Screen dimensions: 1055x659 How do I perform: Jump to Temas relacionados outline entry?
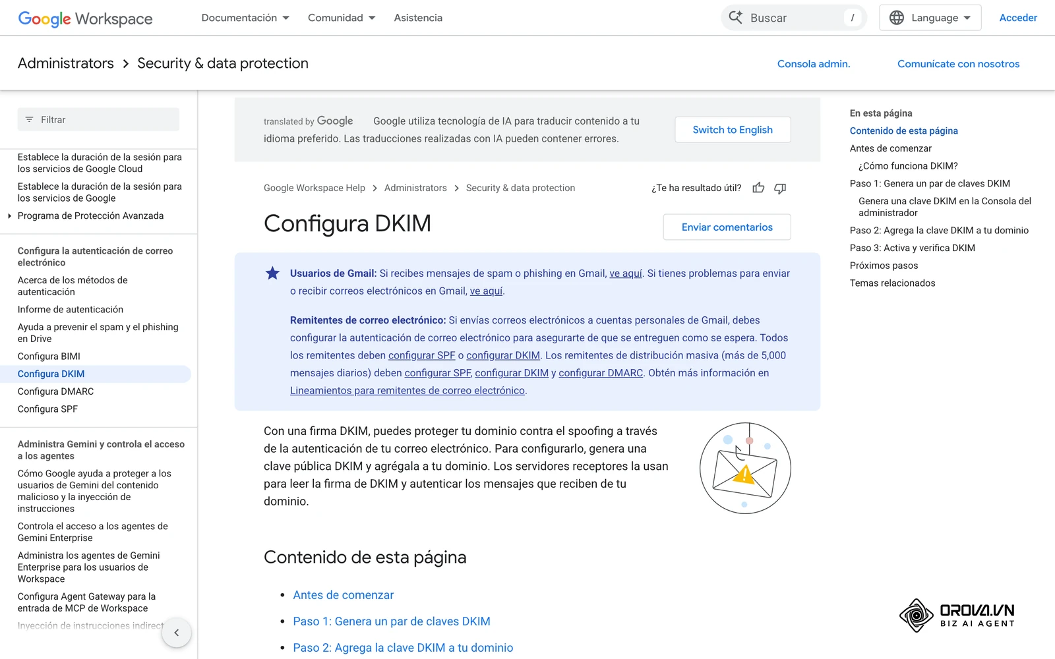coord(892,283)
